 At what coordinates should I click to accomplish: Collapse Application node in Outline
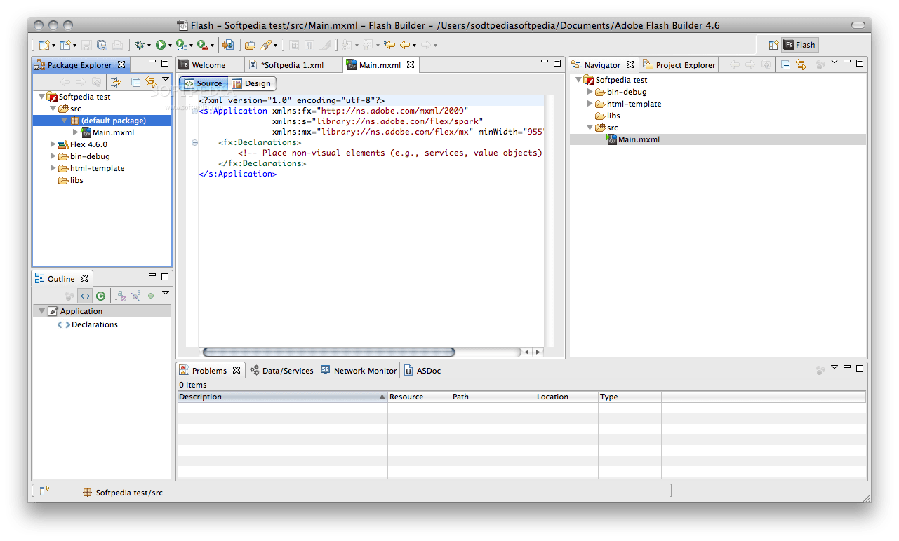(42, 311)
